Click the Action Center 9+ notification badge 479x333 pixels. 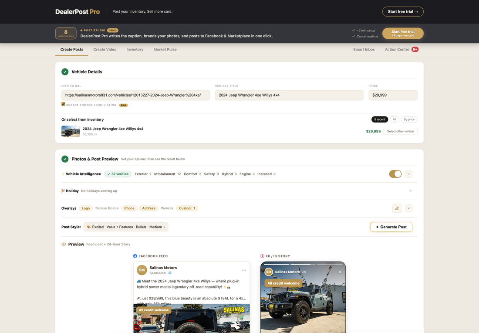tap(415, 50)
